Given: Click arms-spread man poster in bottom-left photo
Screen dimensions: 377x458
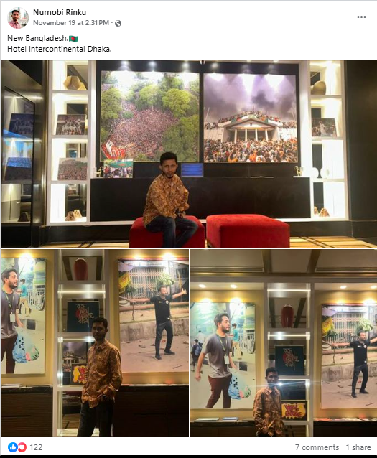Looking at the screenshot, I should [154, 316].
